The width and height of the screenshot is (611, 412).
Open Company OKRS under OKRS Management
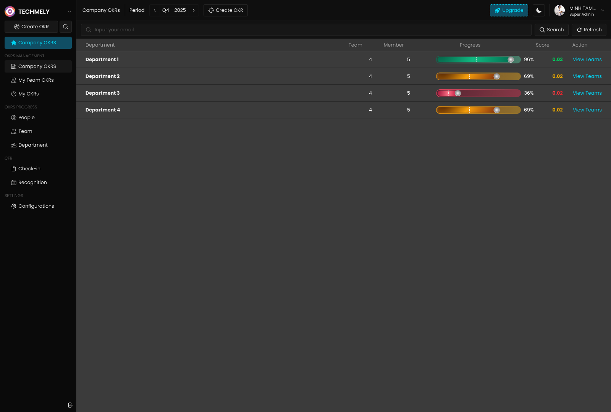click(x=38, y=66)
